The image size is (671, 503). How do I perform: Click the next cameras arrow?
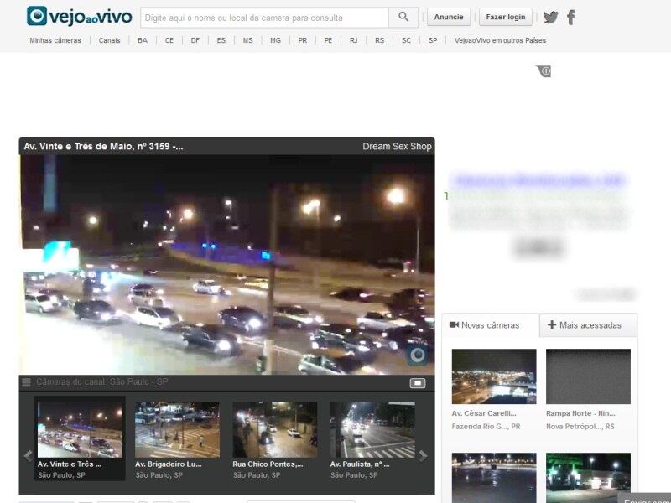[x=423, y=456]
